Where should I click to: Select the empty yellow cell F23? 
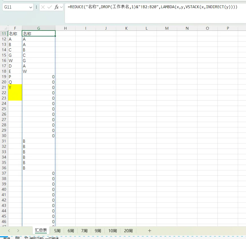click(x=15, y=98)
